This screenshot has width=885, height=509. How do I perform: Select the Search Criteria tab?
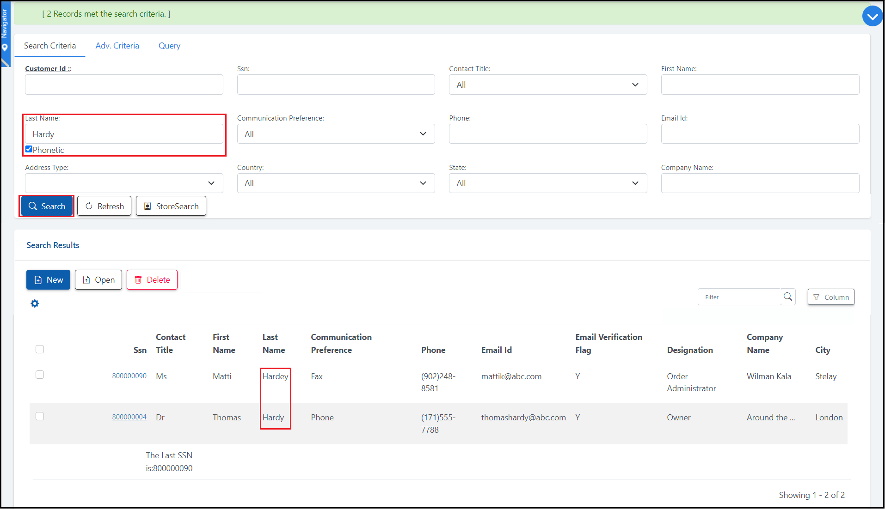pyautogui.click(x=50, y=46)
